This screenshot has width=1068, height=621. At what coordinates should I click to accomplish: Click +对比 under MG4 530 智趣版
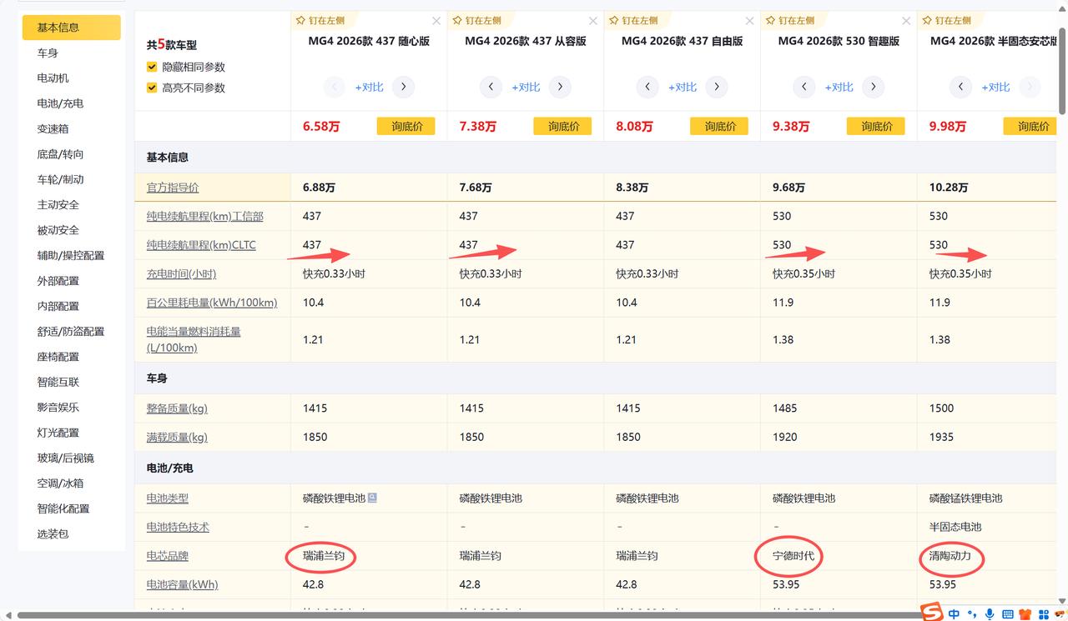tap(839, 87)
